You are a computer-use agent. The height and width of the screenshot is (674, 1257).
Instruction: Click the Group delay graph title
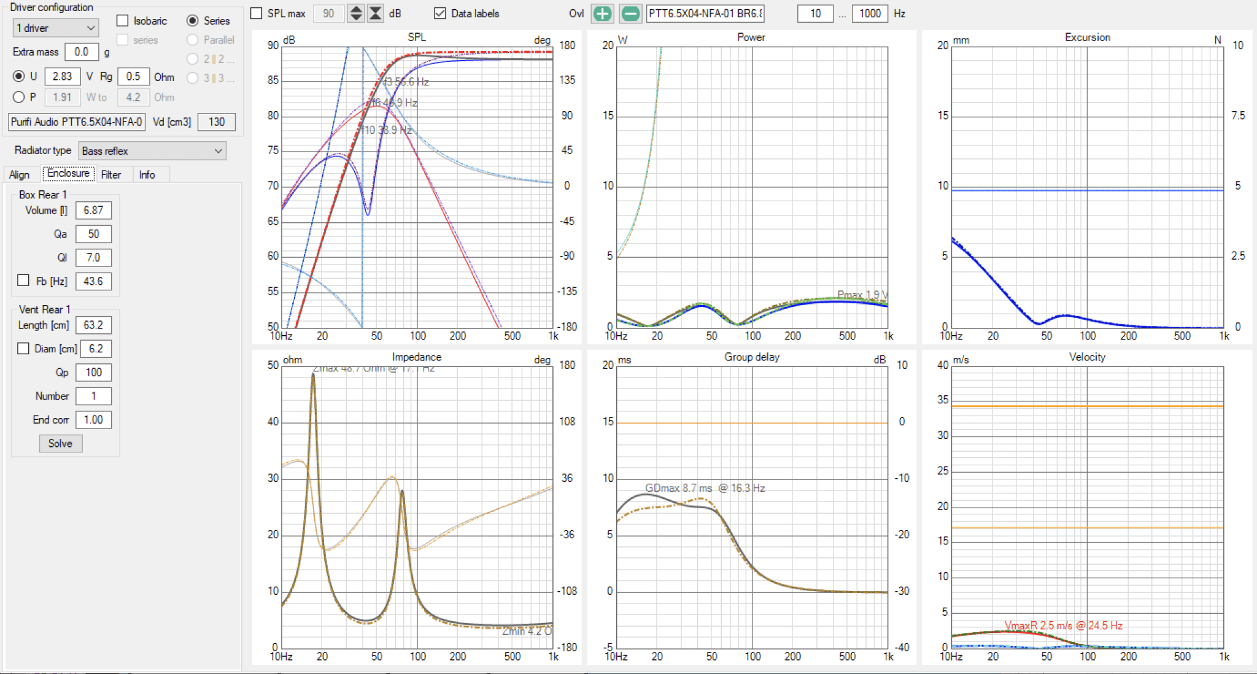[x=752, y=357]
